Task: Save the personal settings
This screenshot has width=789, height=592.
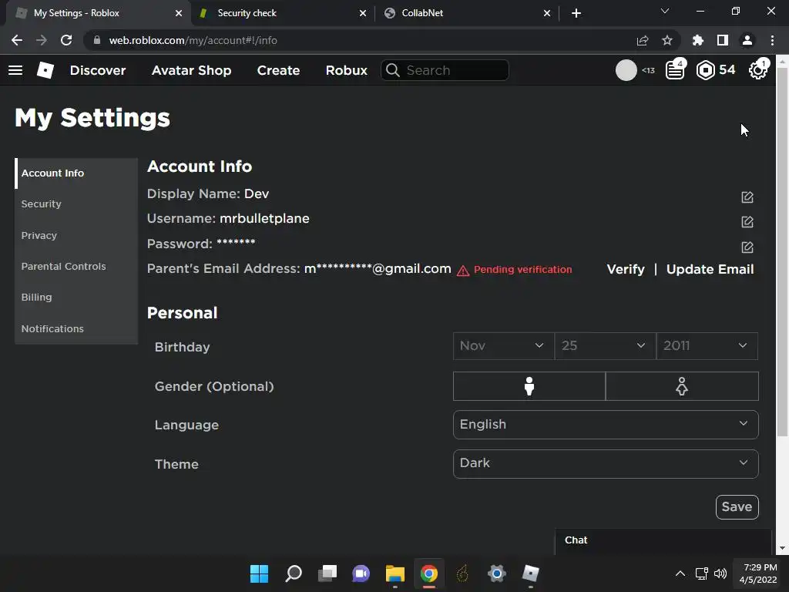Action: pos(737,507)
